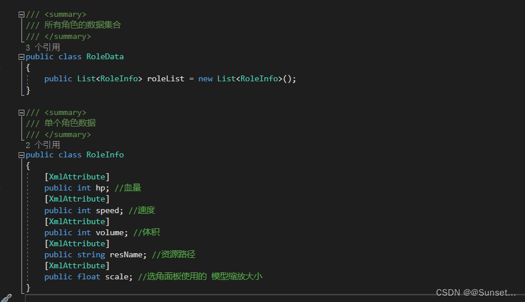Open the '2 个引用' CodeLens references
This screenshot has height=302, width=525.
pyautogui.click(x=43, y=145)
